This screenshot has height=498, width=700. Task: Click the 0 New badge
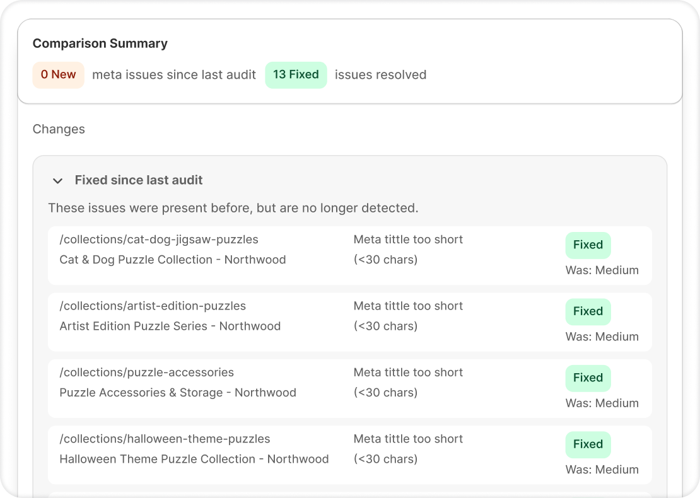pos(58,75)
